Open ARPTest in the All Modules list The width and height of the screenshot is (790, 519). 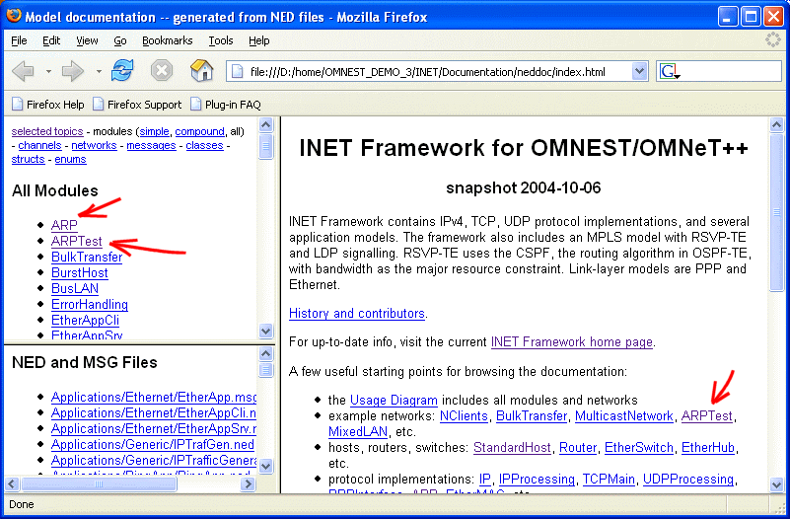(x=77, y=242)
